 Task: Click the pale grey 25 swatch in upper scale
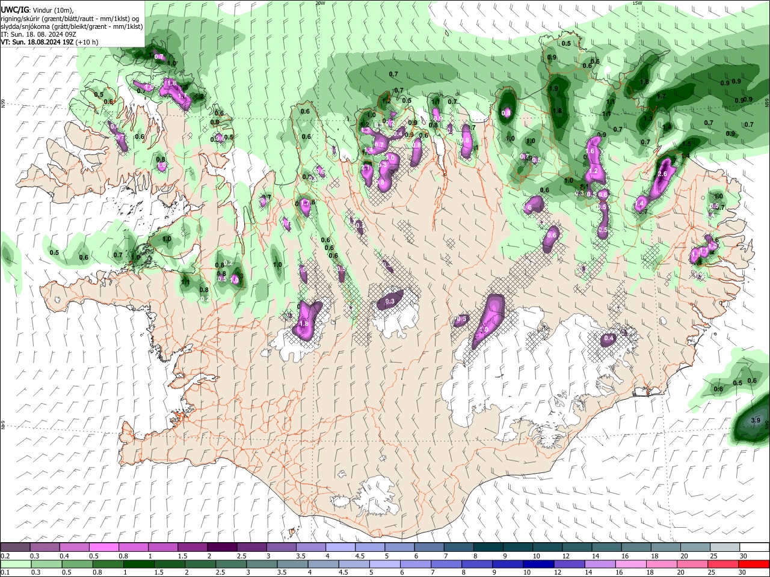725,548
